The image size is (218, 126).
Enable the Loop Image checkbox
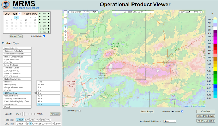tap(79, 111)
